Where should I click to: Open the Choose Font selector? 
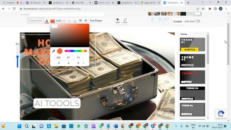pyautogui.click(x=35, y=21)
